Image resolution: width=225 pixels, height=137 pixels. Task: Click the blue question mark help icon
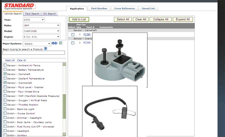point(46,49)
